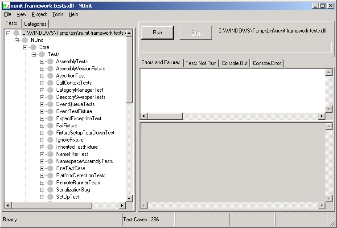Select the Errors and Failures tab
337x228 pixels.
coord(161,62)
